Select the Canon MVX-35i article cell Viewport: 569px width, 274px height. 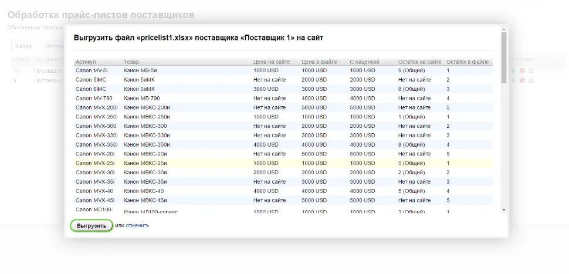95,181
